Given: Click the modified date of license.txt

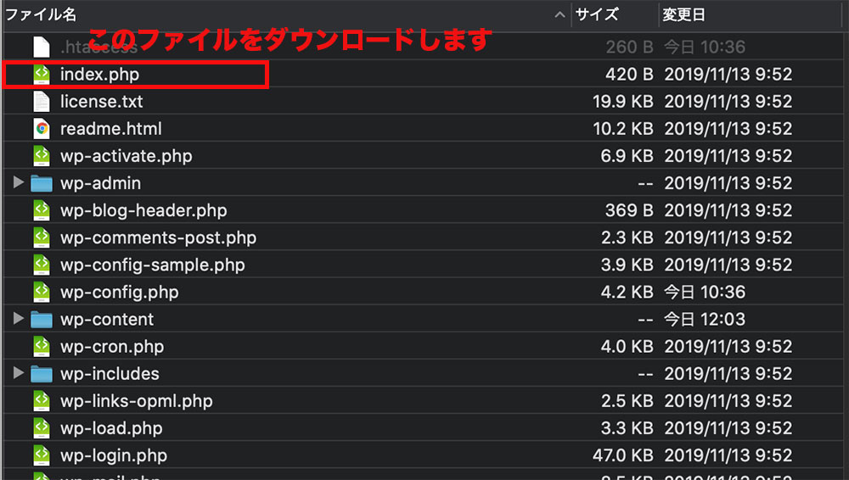Looking at the screenshot, I should pyautogui.click(x=728, y=101).
